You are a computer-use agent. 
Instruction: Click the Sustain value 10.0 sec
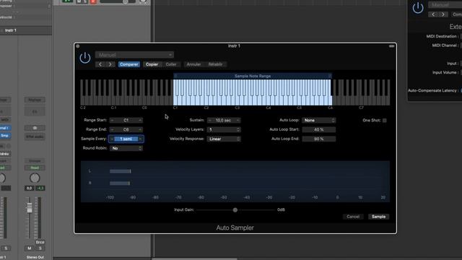pos(223,121)
